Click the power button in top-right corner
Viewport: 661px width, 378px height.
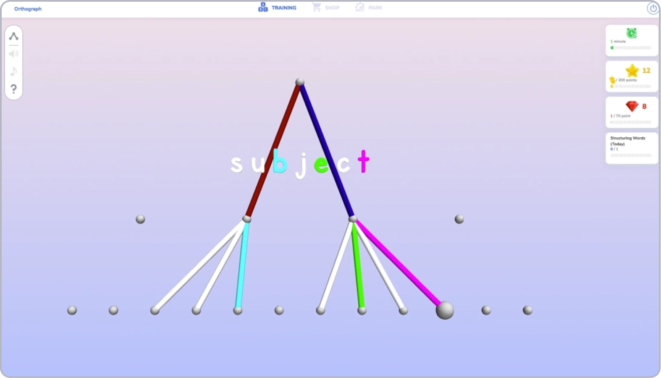click(653, 8)
